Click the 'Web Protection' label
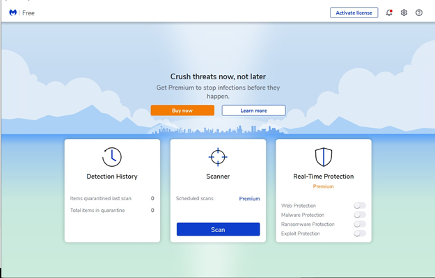The height and width of the screenshot is (278, 435). (x=299, y=206)
